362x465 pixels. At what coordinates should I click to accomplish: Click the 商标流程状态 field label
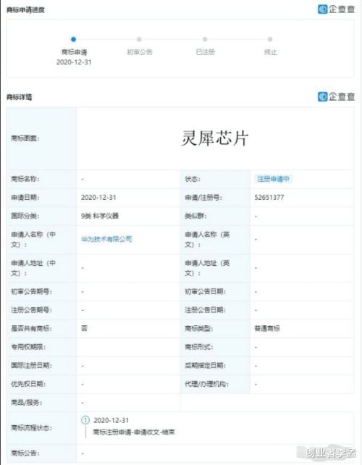(x=31, y=427)
